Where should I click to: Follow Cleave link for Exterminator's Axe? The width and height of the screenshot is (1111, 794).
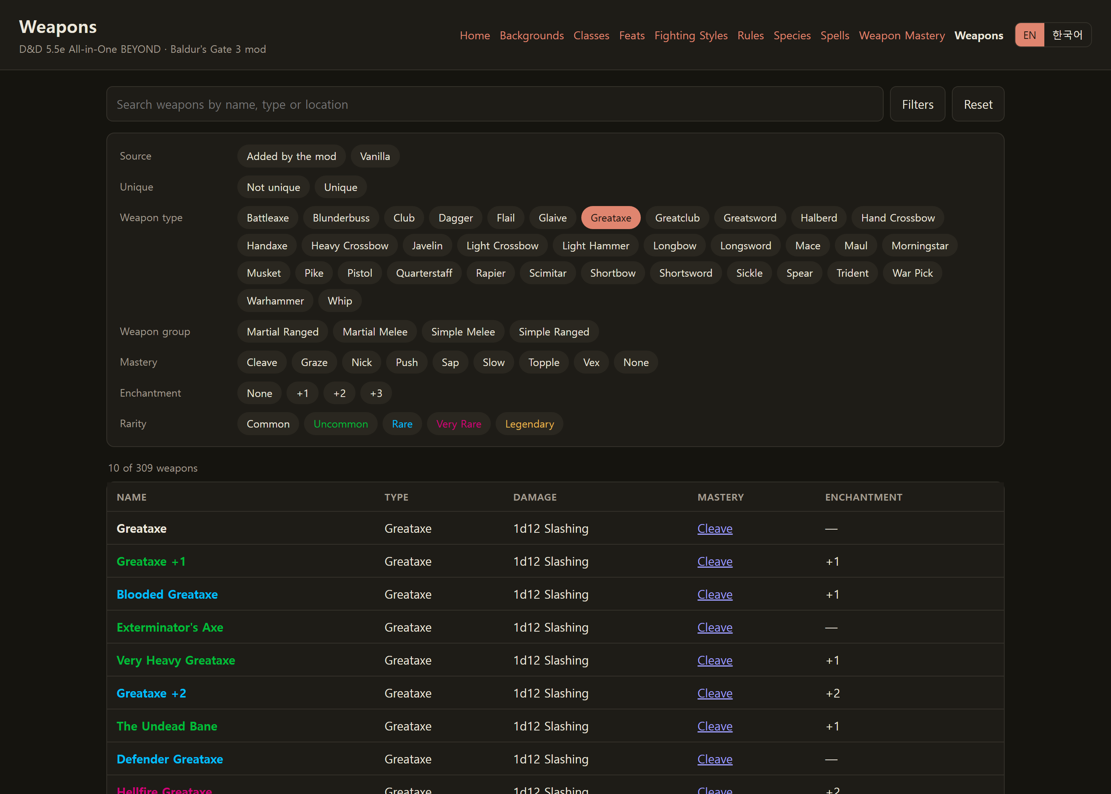click(714, 627)
